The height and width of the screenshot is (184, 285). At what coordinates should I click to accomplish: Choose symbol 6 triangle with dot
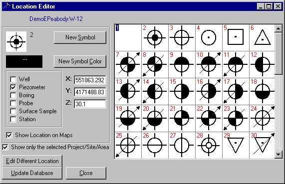click(262, 37)
